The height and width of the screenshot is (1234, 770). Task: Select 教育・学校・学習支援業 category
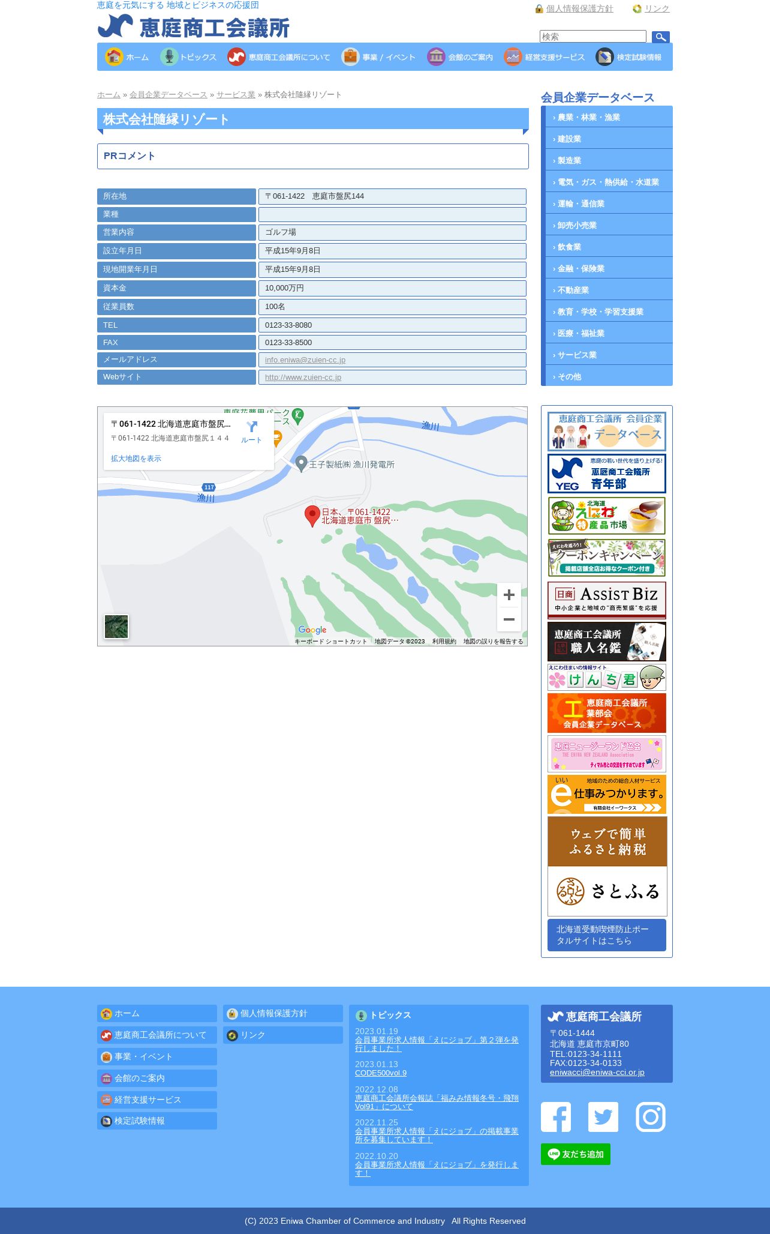pos(609,312)
